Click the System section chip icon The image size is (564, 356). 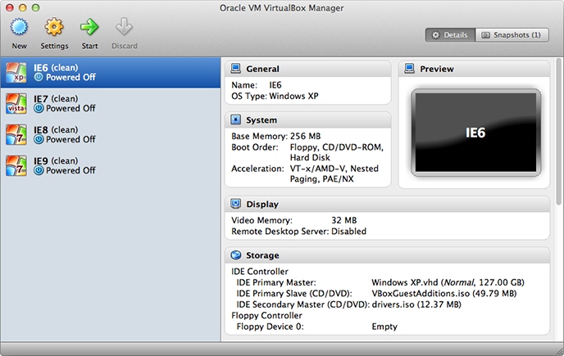pyautogui.click(x=236, y=119)
